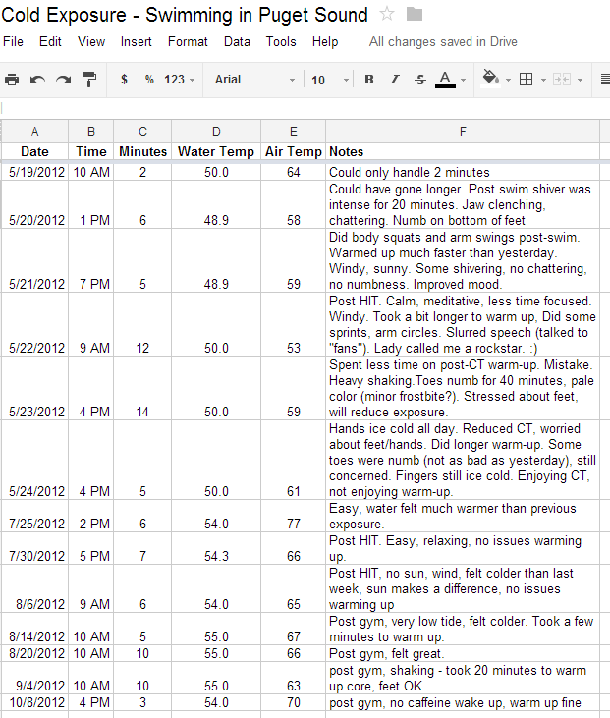Click the 'All changes saved in Drive' text
The width and height of the screenshot is (610, 718).
[x=443, y=42]
